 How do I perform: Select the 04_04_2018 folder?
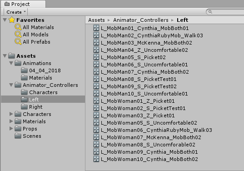[45, 70]
